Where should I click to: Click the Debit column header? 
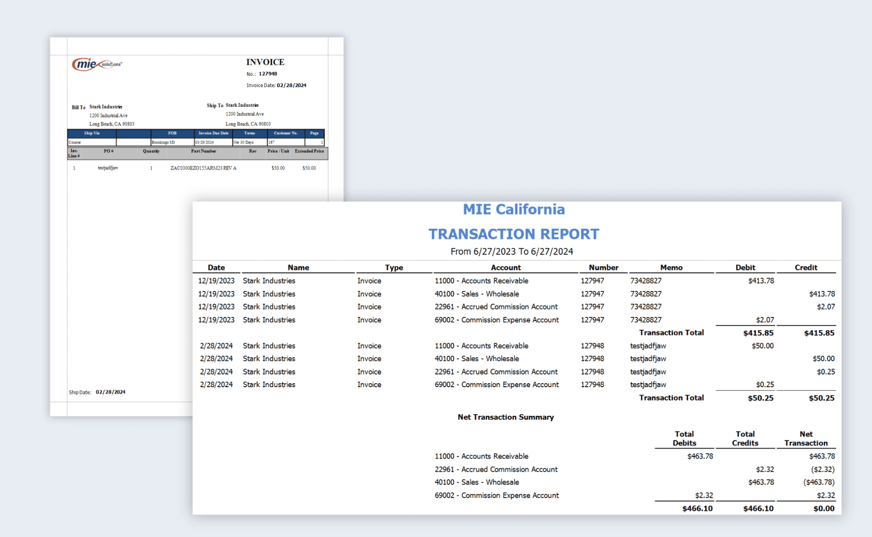pos(745,267)
